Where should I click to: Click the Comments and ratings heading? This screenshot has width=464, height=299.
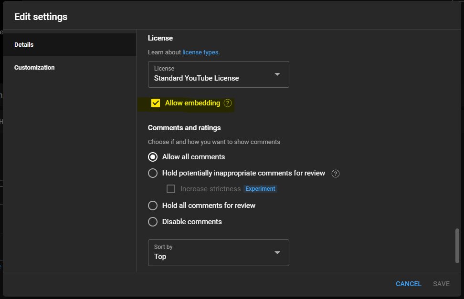[184, 128]
